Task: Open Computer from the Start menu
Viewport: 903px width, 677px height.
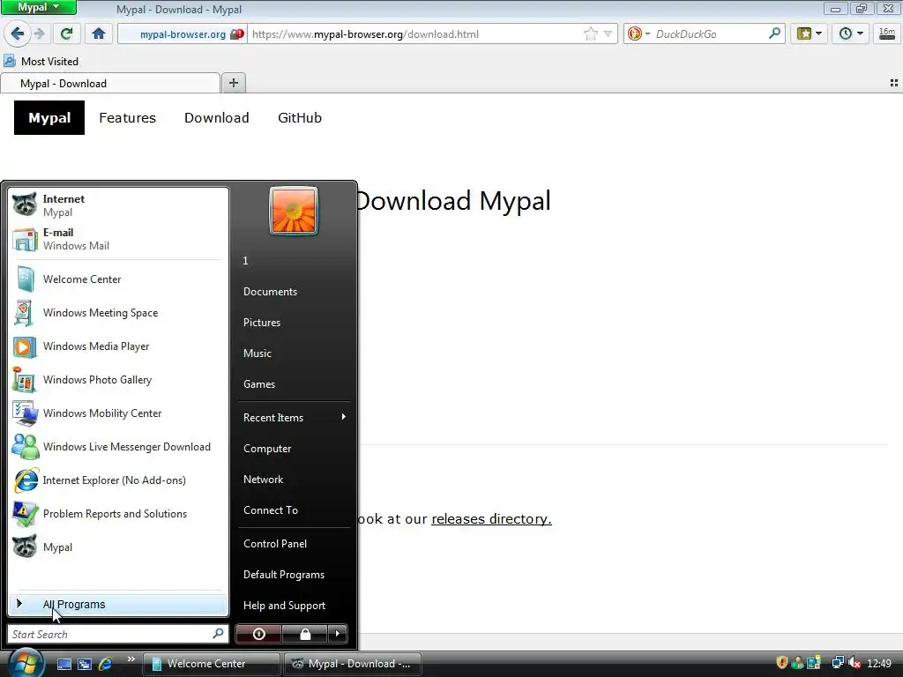Action: pos(294,449)
